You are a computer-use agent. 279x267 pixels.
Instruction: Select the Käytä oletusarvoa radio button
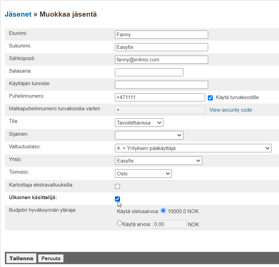pos(163,211)
